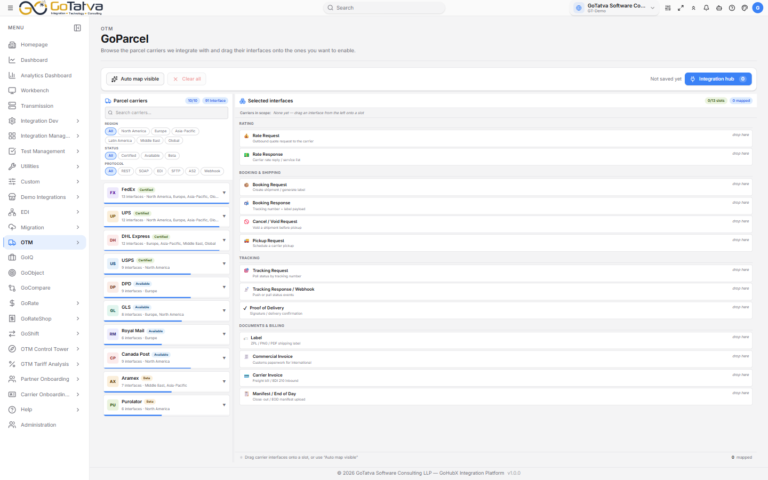Click the Auto map visible button
Screen dimensions: 768x480
pos(135,79)
